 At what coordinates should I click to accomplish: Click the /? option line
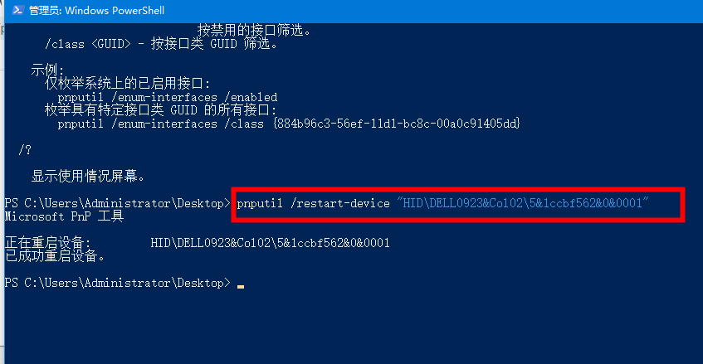pyautogui.click(x=25, y=150)
